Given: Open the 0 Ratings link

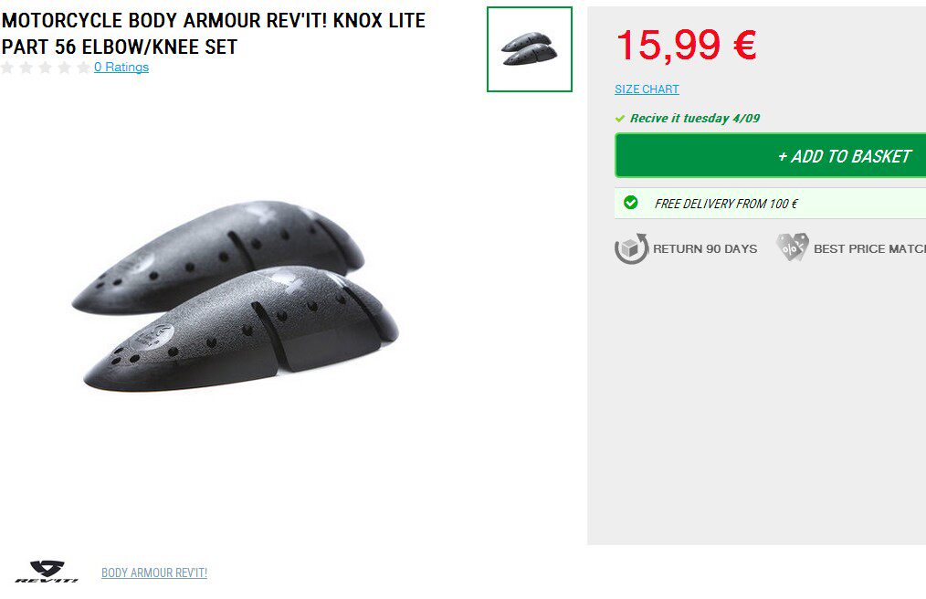Looking at the screenshot, I should pyautogui.click(x=121, y=67).
